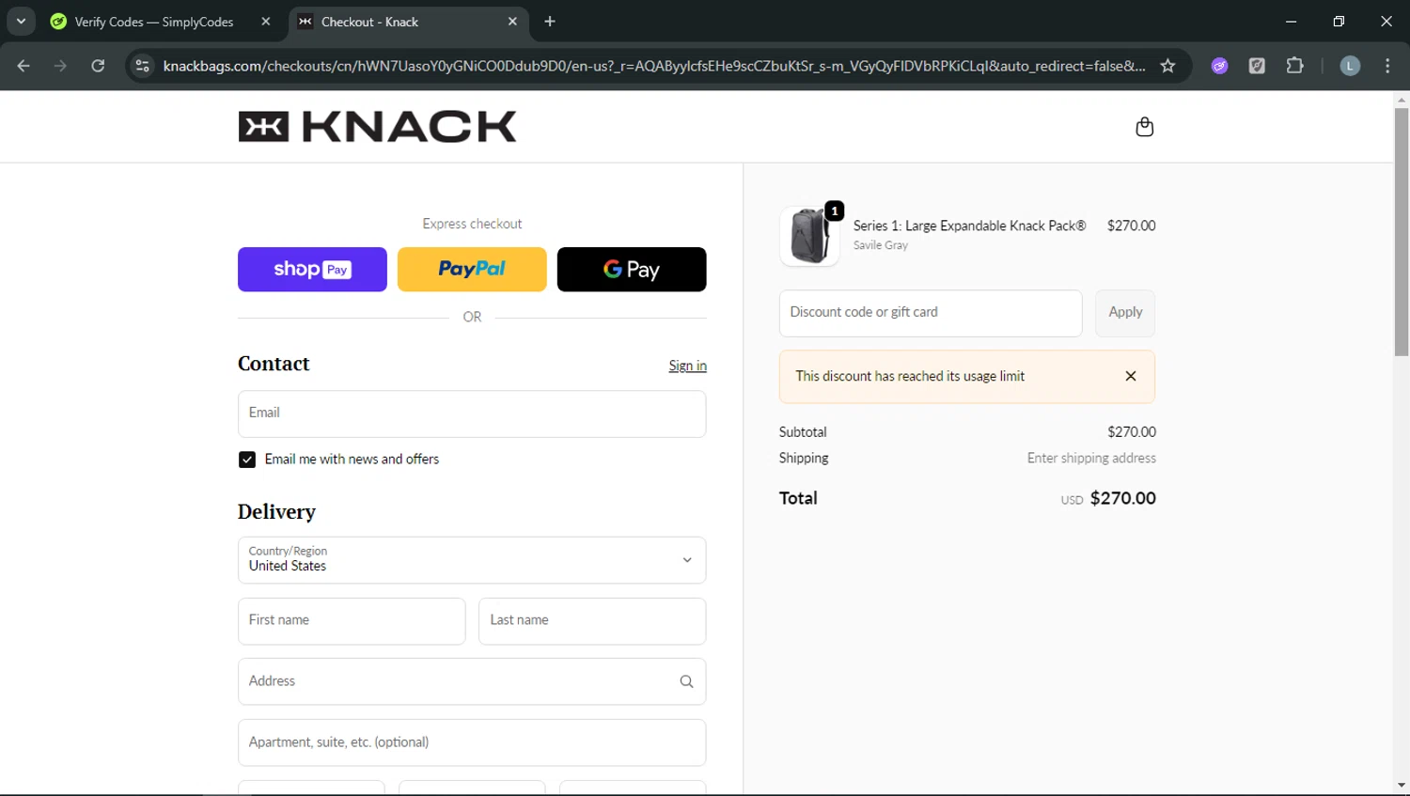This screenshot has width=1410, height=796.
Task: Open the purple browser extension icon
Action: (x=1219, y=66)
